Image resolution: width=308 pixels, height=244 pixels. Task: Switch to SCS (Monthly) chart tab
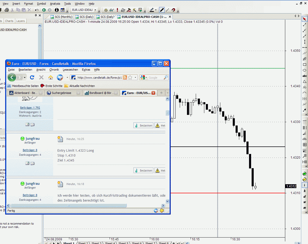(62, 17)
